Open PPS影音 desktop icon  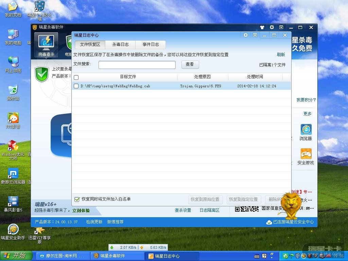(13, 121)
